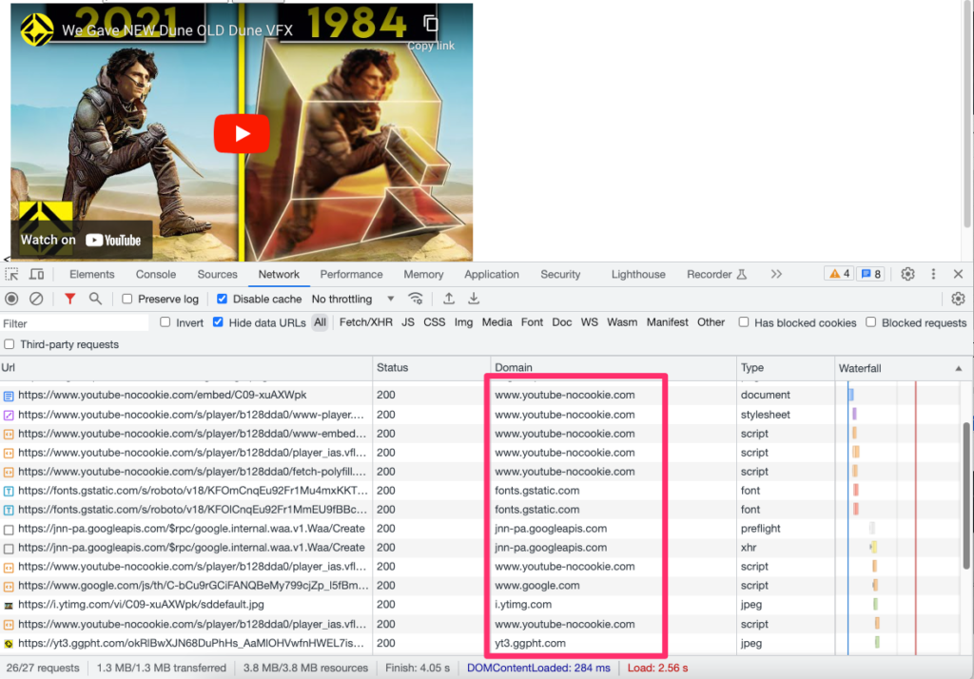Sort by the Domain column header
This screenshot has width=974, height=679.
[614, 368]
